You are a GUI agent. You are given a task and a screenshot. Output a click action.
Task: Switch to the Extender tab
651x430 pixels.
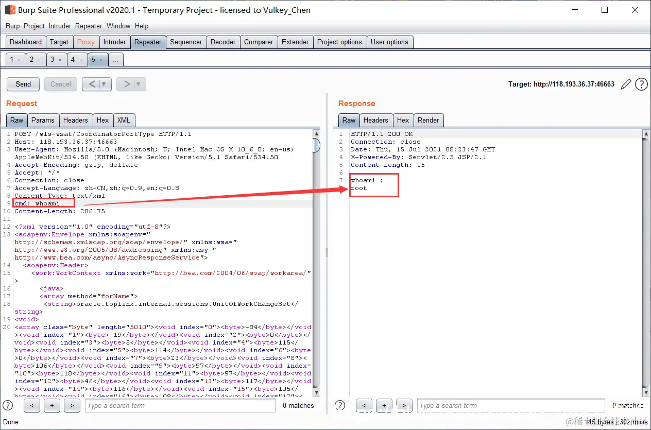click(295, 42)
